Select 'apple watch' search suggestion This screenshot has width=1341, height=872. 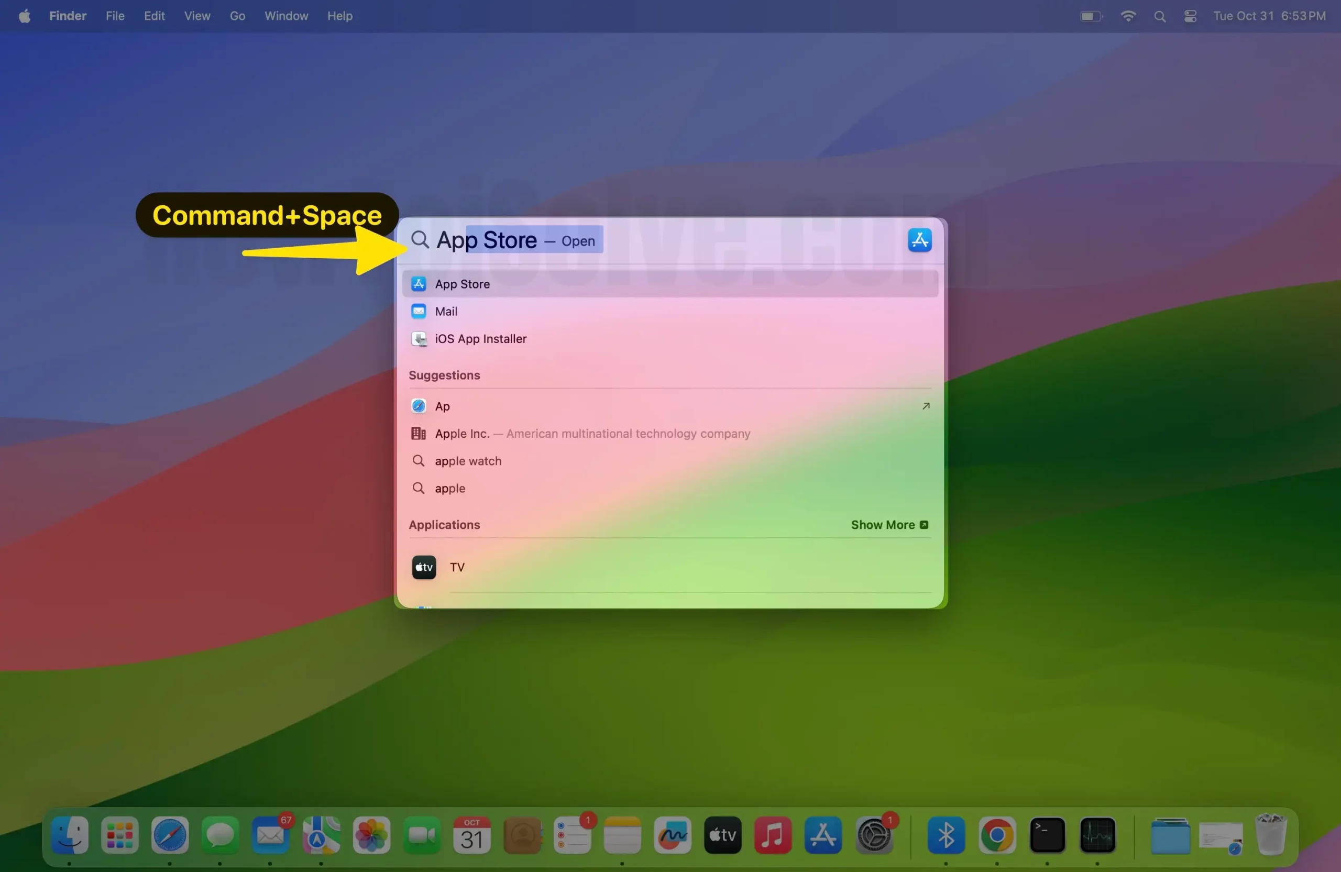[670, 461]
